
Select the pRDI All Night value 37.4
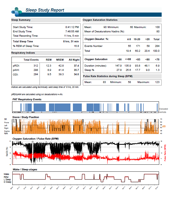click(x=76, y=65)
